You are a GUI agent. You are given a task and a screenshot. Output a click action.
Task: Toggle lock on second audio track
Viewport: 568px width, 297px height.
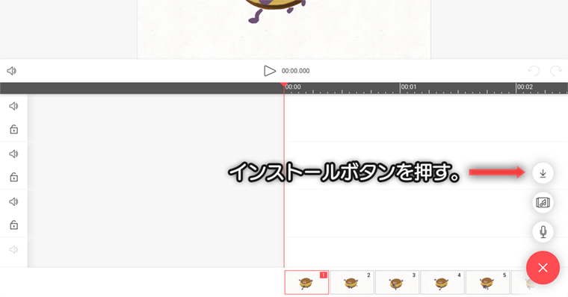[x=13, y=177]
